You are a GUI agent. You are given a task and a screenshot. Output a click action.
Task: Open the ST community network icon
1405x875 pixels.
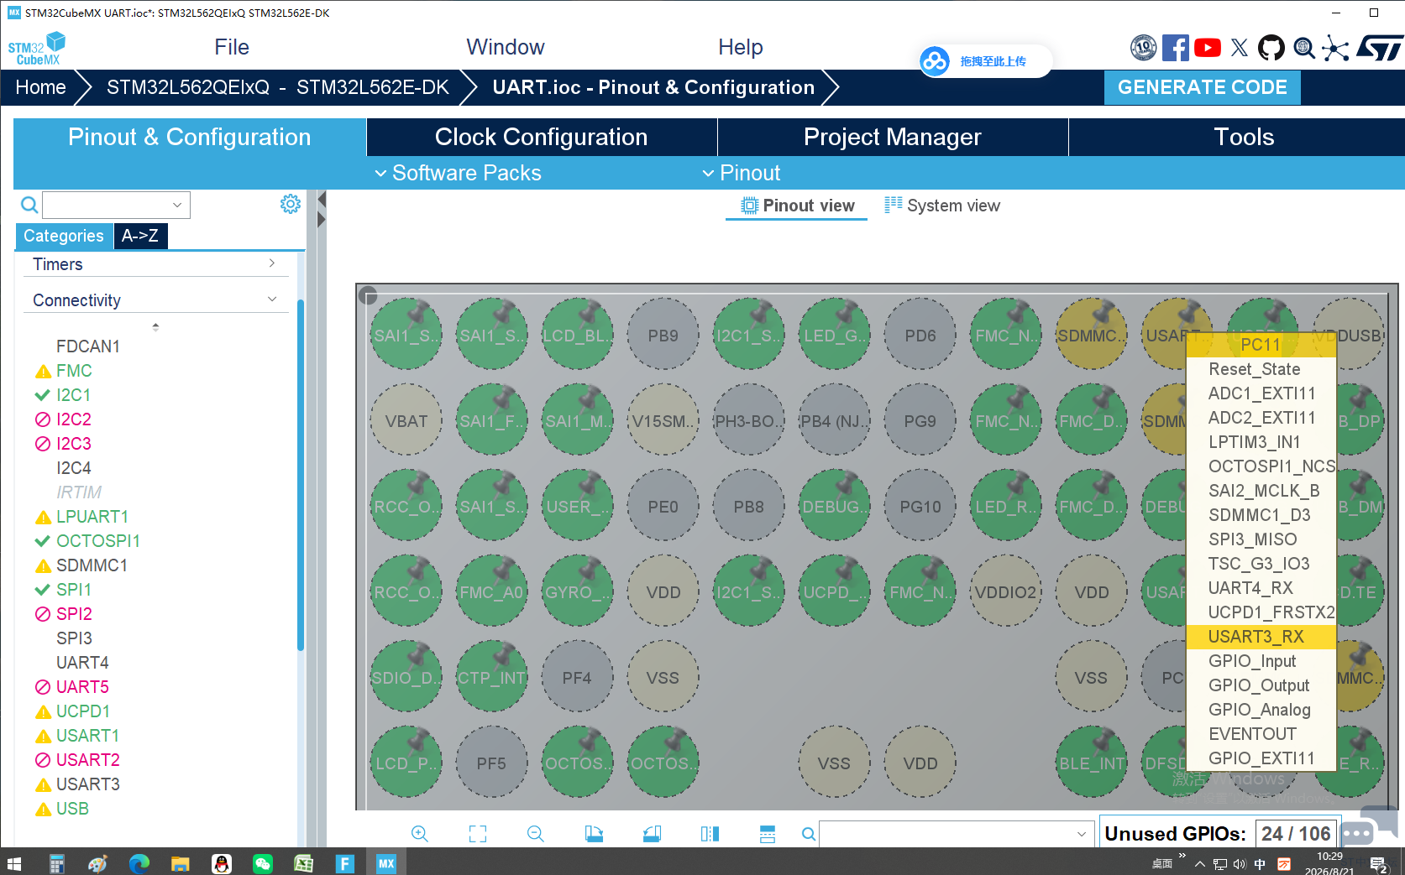[x=1335, y=48]
